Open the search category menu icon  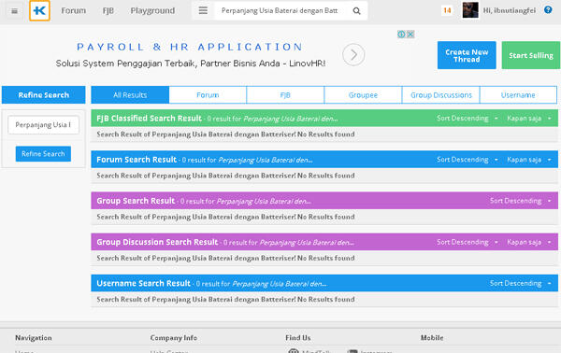pyautogui.click(x=203, y=10)
